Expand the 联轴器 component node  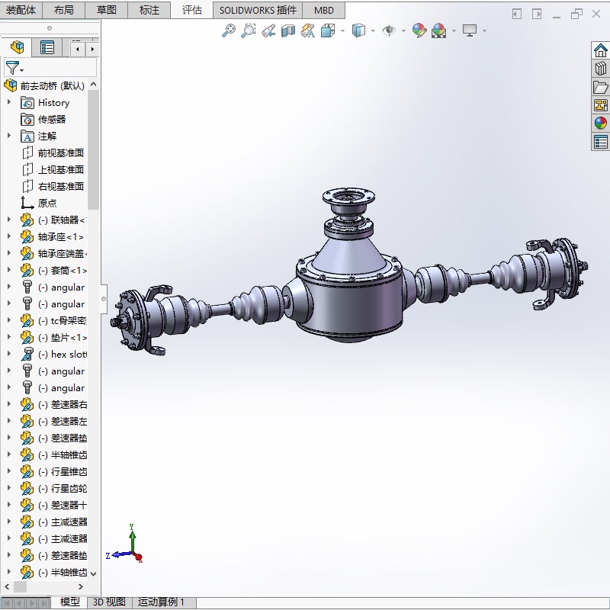coord(9,219)
